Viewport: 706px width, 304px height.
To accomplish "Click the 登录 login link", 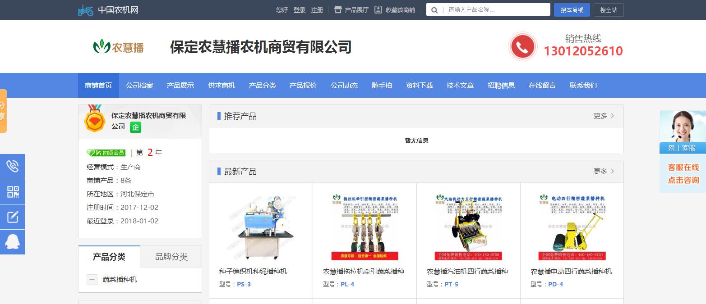I will pos(299,10).
